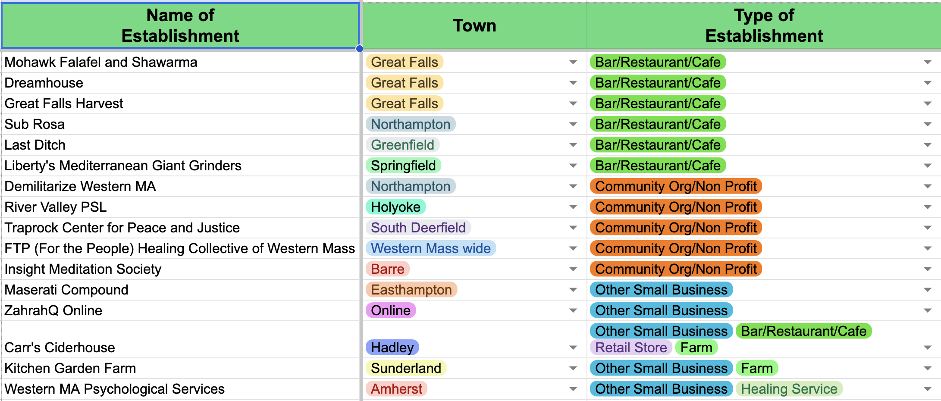
Task: Click the River Valley PSL cell
Action: pos(180,207)
